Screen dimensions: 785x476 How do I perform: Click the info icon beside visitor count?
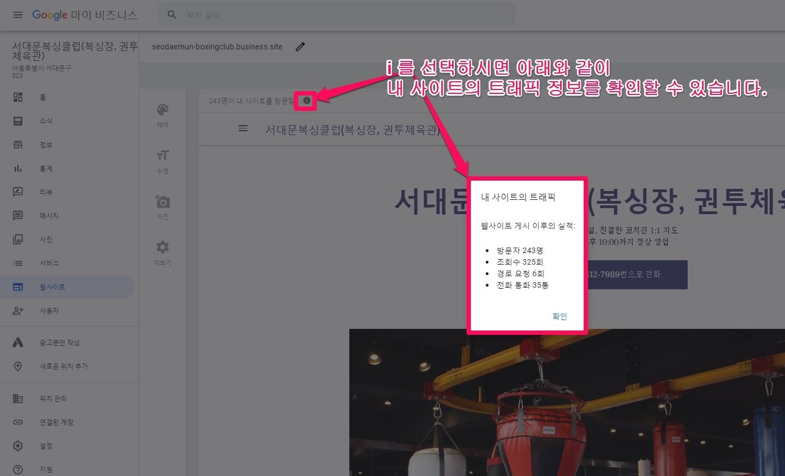coord(306,100)
